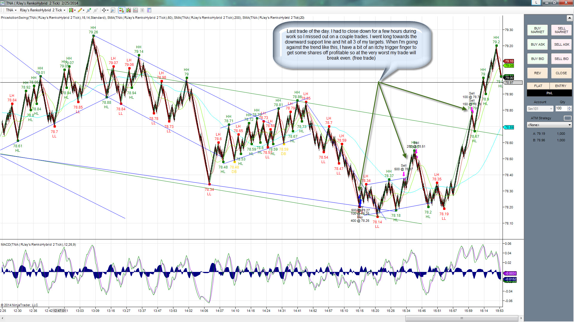This screenshot has width=574, height=322.
Task: Select the ENTRY PnL display tab
Action: point(561,86)
